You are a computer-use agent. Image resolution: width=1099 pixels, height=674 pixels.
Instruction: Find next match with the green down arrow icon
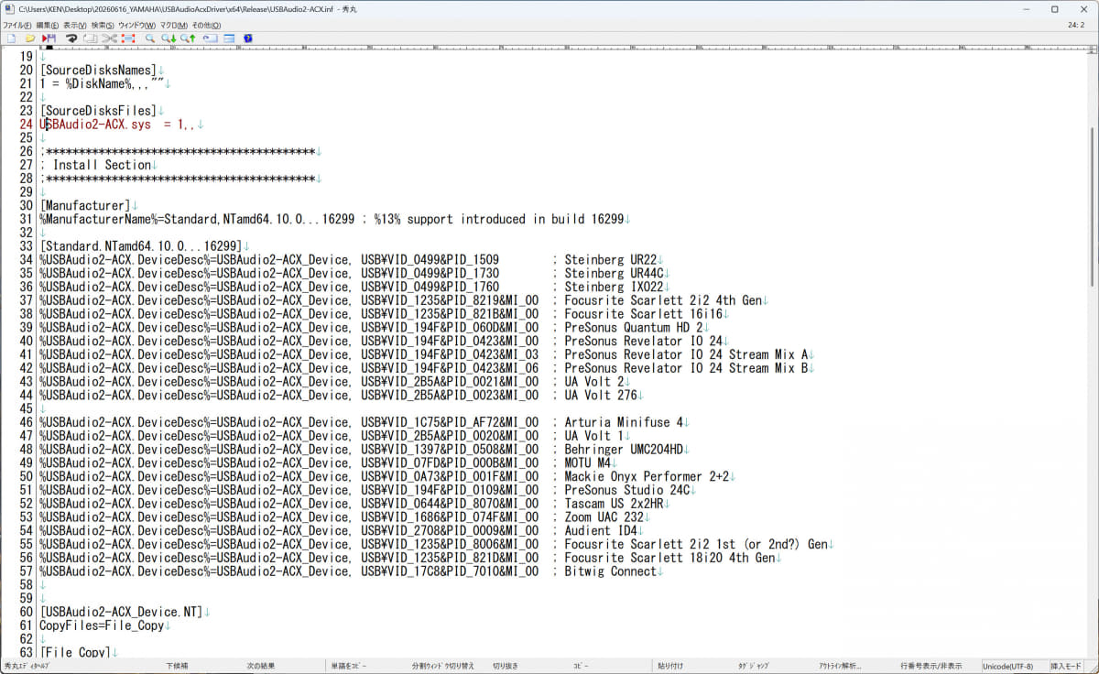pos(169,38)
